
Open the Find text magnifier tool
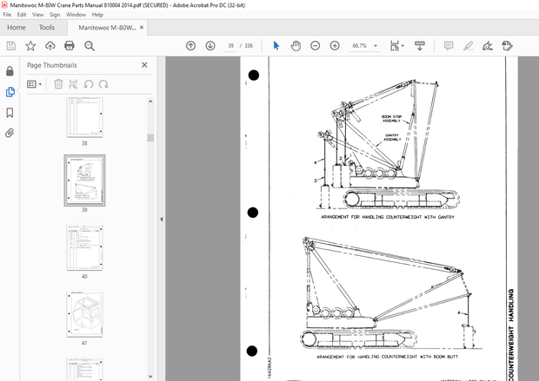pos(89,45)
